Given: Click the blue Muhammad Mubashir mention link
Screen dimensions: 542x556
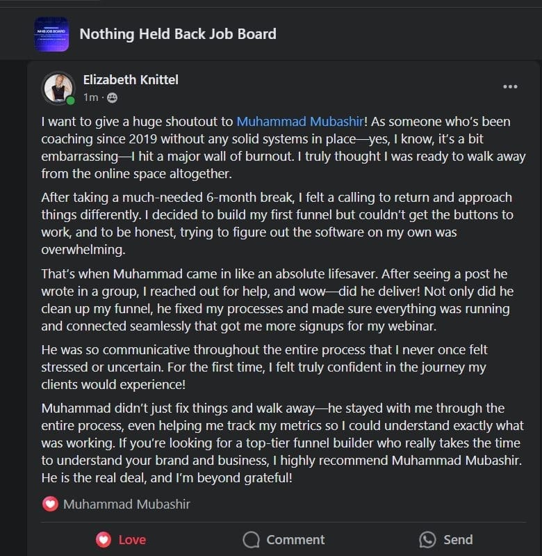Looking at the screenshot, I should coord(299,122).
